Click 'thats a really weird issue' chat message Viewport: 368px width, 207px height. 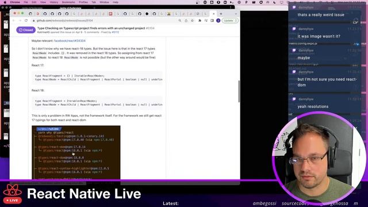321,15
